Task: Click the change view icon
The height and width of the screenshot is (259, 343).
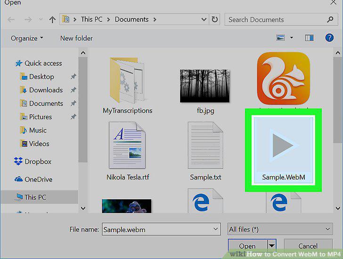Action: click(x=281, y=38)
